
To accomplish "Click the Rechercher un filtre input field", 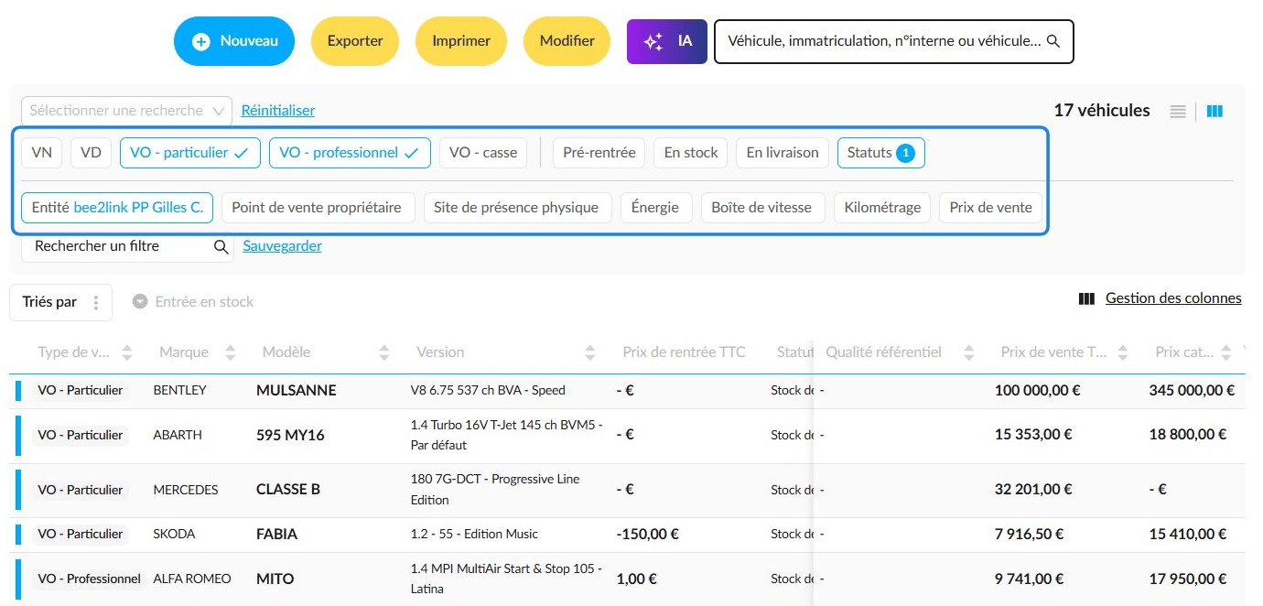I will point(127,247).
